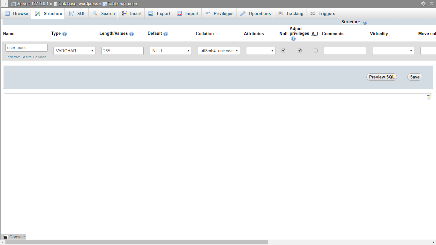
Task: Open the Type dropdown showing VARCHAR
Action: pos(74,51)
